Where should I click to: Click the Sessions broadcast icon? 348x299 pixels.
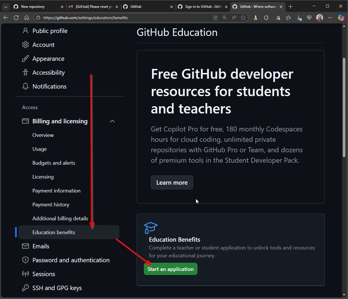[x=25, y=274]
